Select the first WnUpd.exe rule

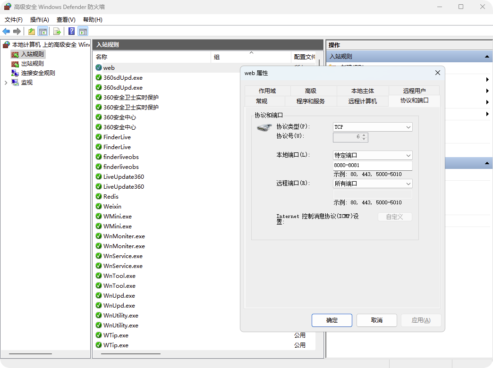[119, 295]
